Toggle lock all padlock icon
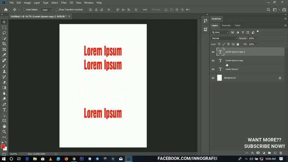Viewport: 288px width, 162px height. pos(238,44)
